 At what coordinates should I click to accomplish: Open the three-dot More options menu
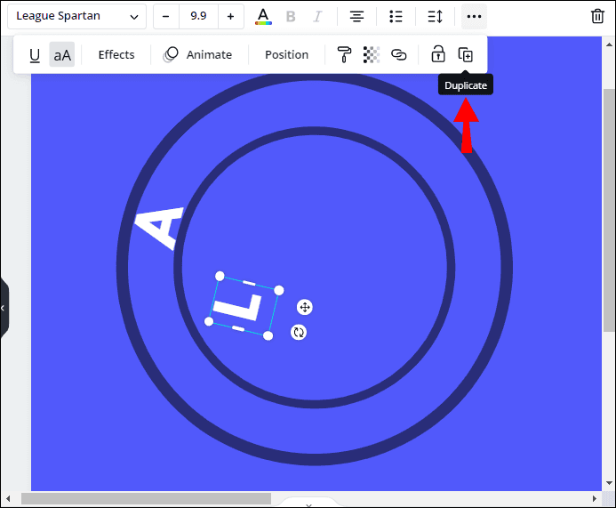point(474,16)
